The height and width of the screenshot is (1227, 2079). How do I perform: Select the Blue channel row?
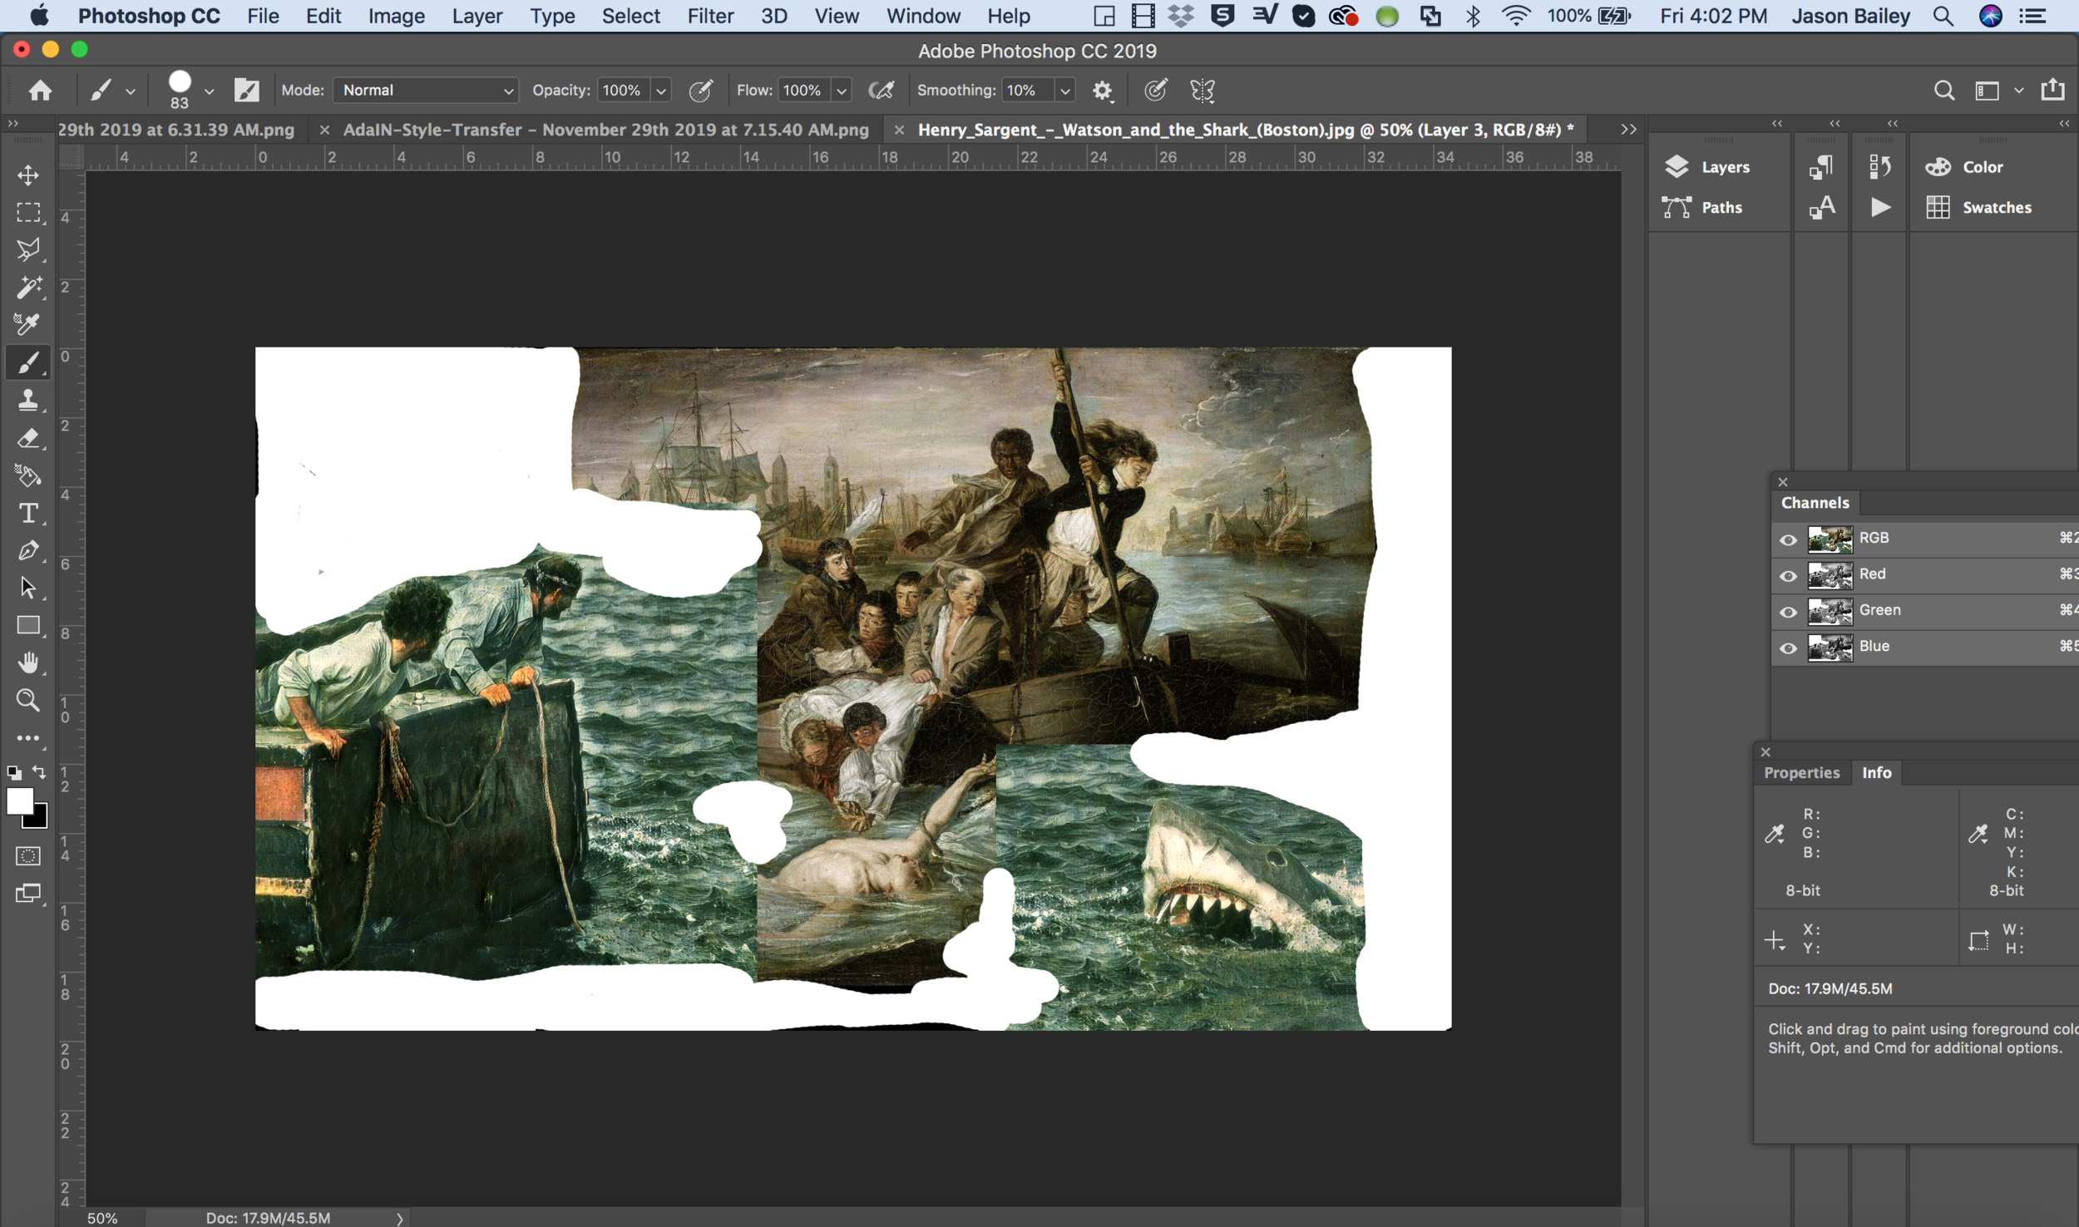[1925, 647]
